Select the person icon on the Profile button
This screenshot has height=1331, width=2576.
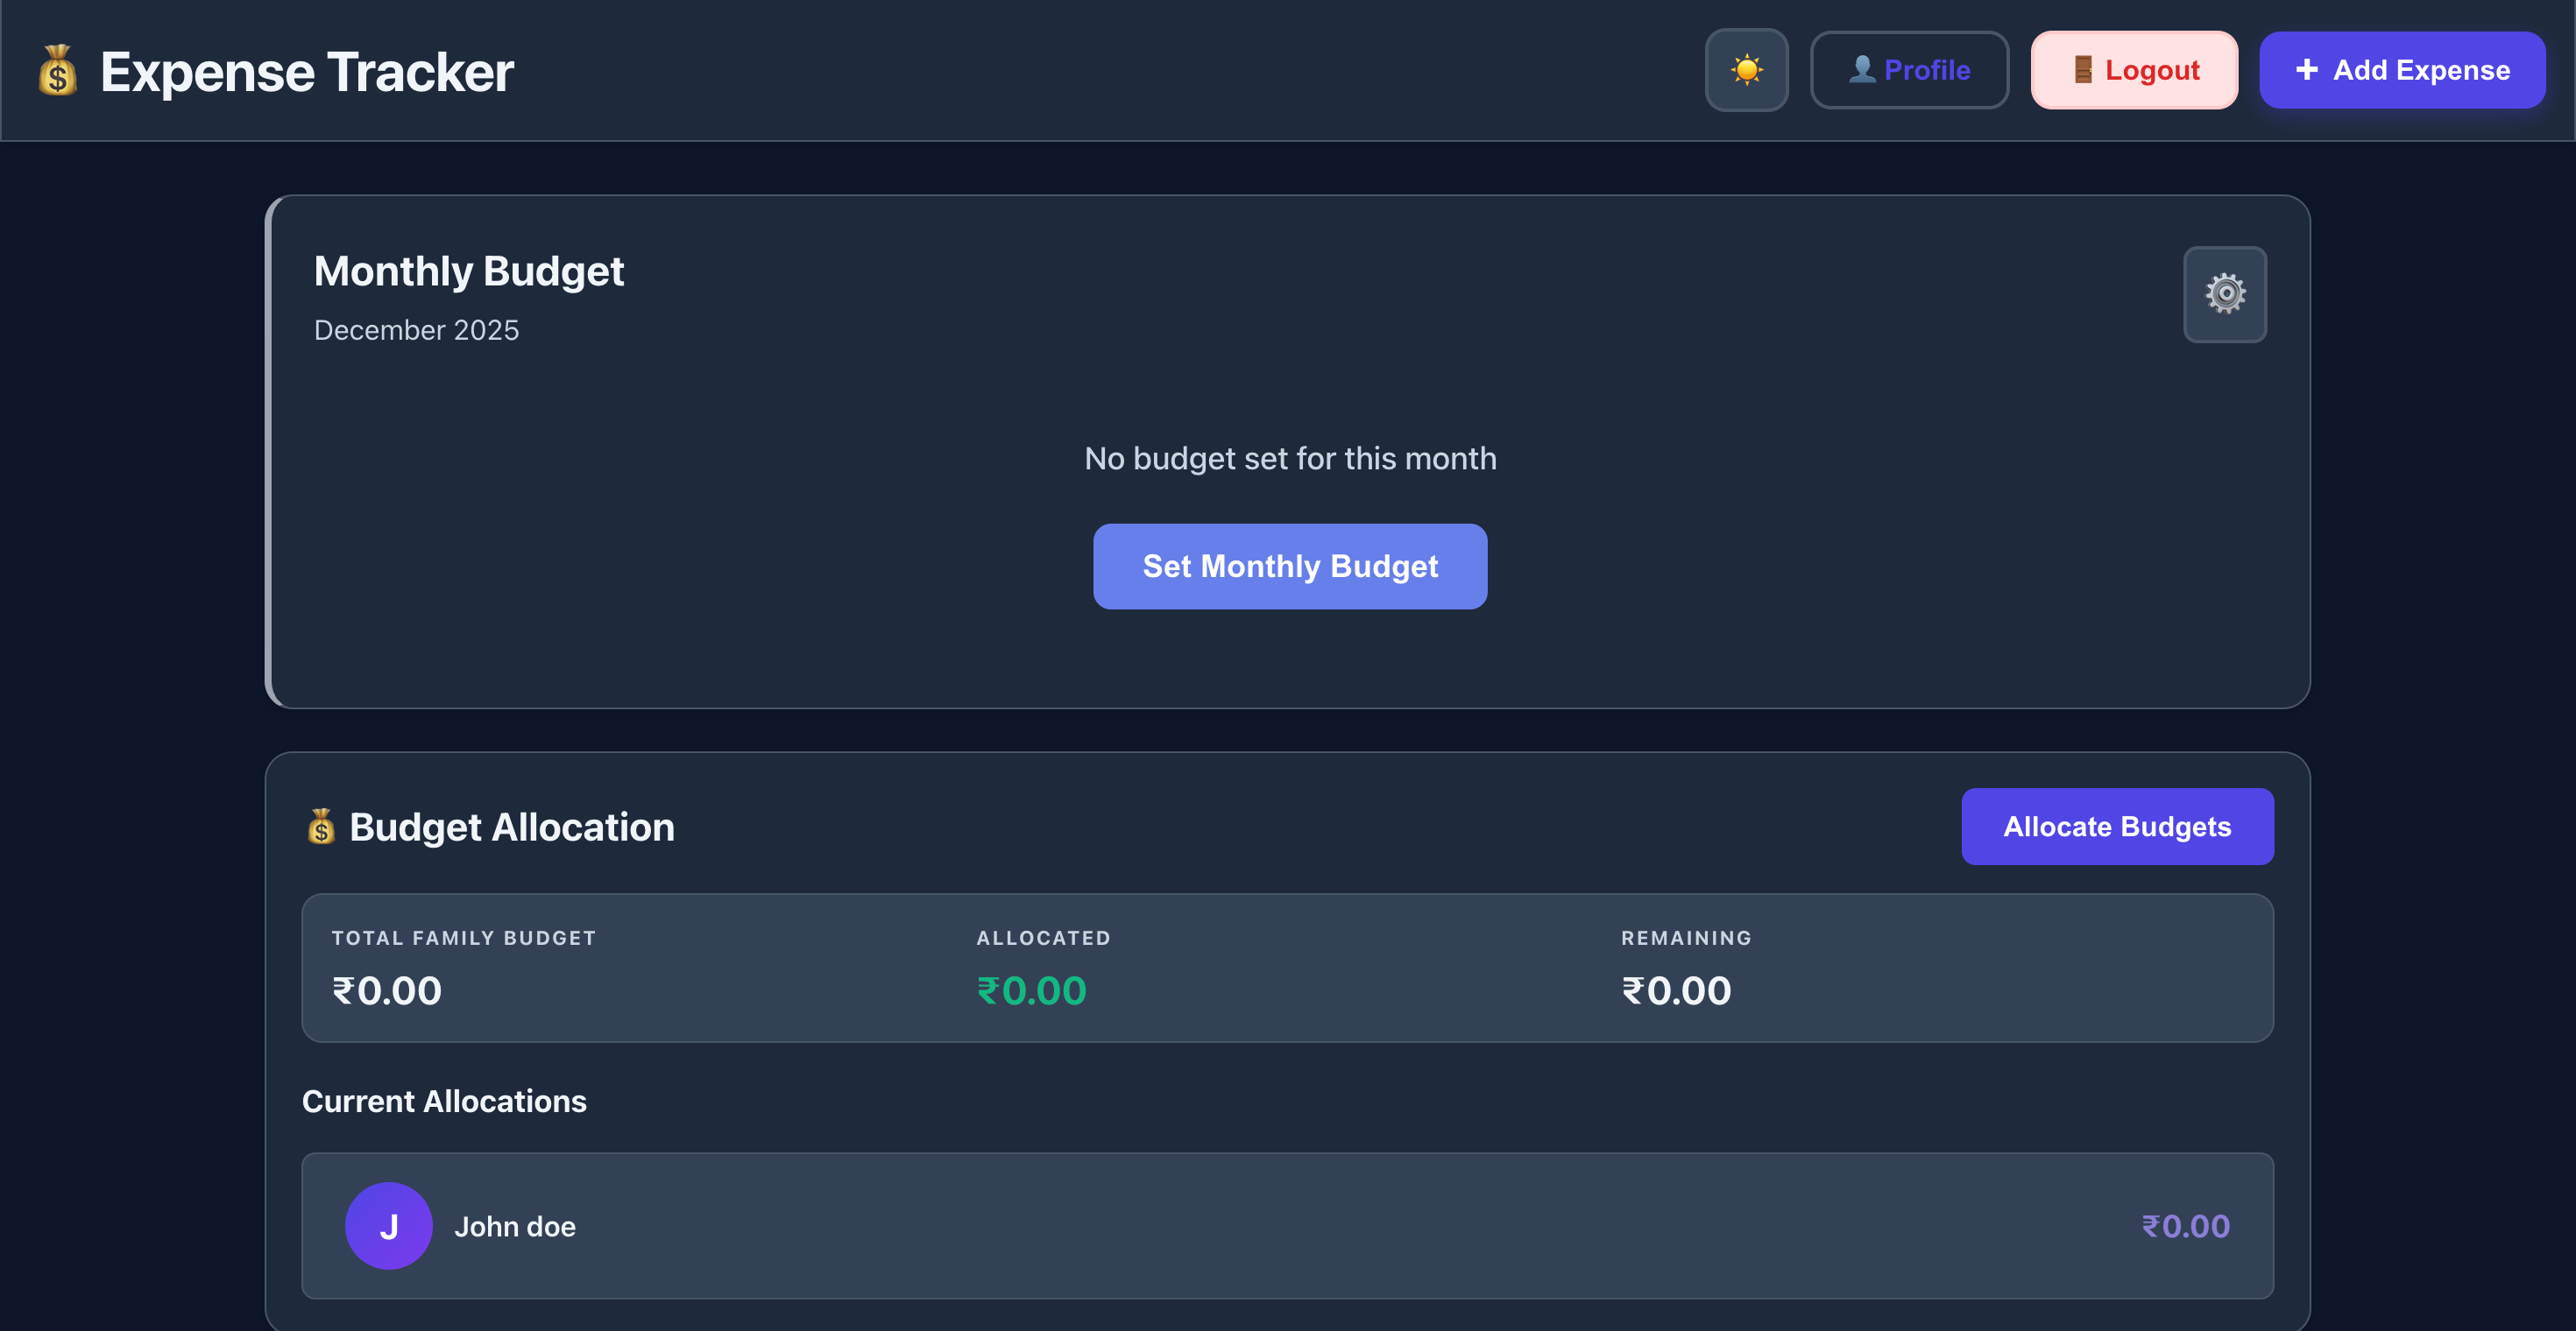tap(1862, 69)
